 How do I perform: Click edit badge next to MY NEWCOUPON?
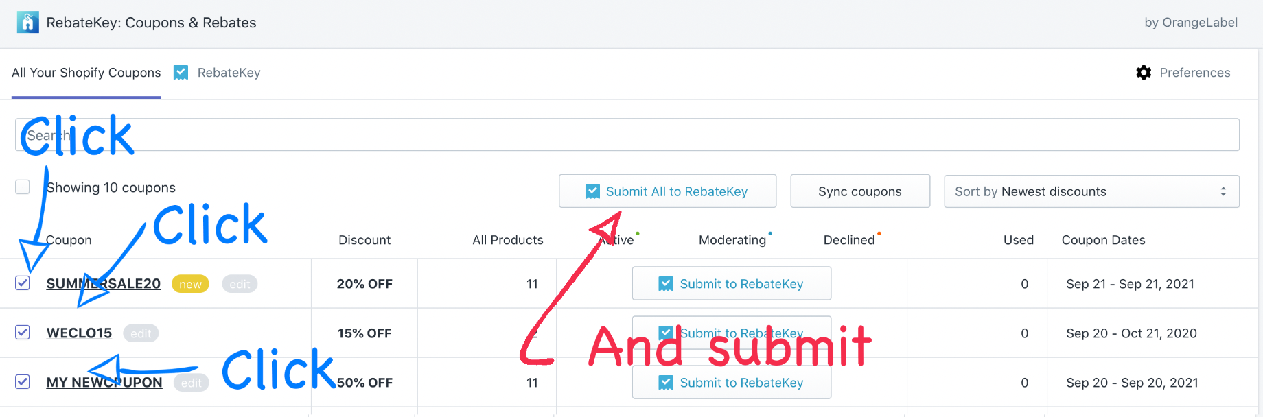pos(192,383)
